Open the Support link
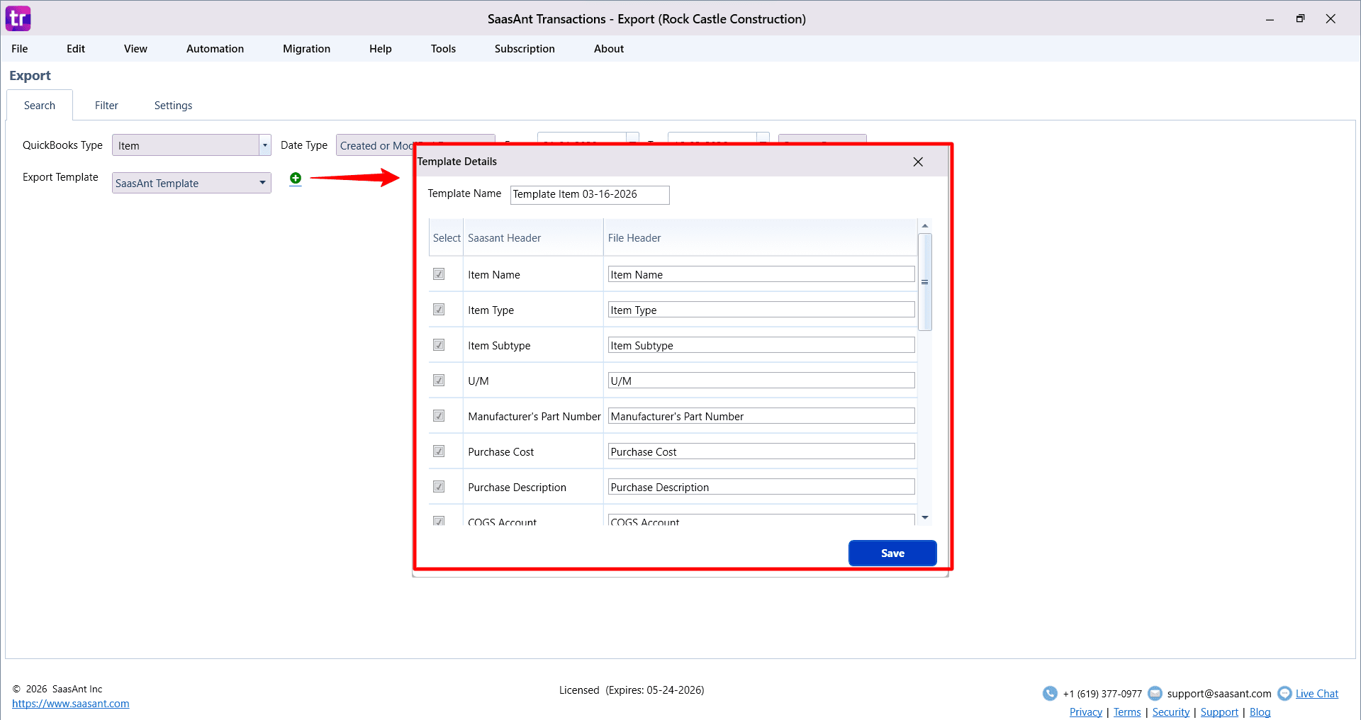This screenshot has height=720, width=1361. 1219,712
